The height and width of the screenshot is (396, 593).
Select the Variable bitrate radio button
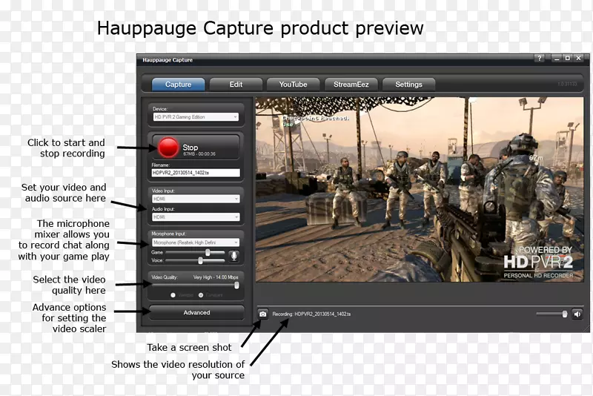pyautogui.click(x=173, y=295)
